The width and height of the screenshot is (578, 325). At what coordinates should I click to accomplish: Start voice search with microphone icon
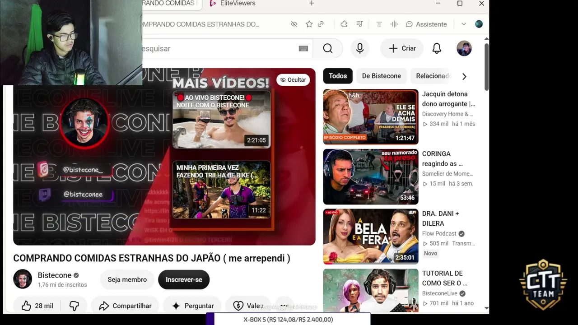[x=360, y=48]
